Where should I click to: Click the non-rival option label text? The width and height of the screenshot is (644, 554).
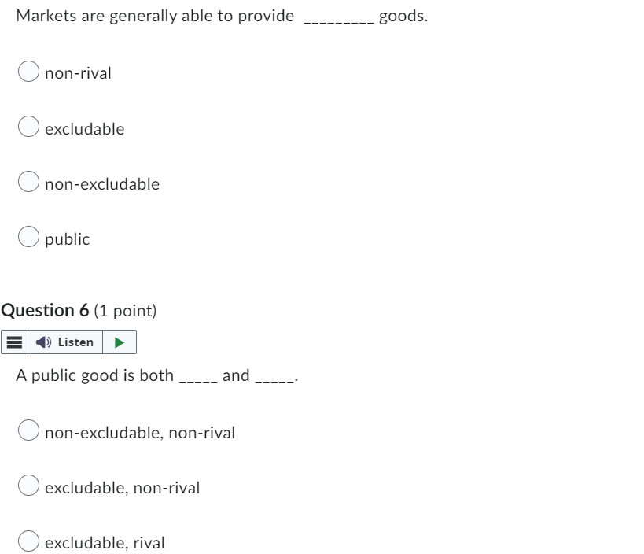pos(79,73)
